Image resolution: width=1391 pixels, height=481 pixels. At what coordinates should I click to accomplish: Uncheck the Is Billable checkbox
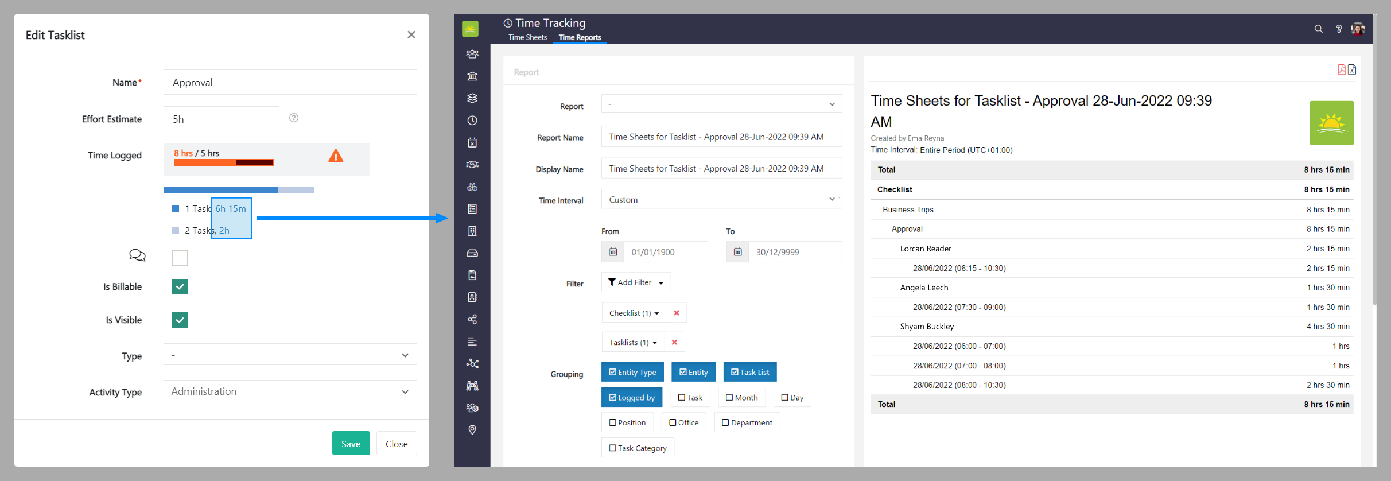(180, 286)
